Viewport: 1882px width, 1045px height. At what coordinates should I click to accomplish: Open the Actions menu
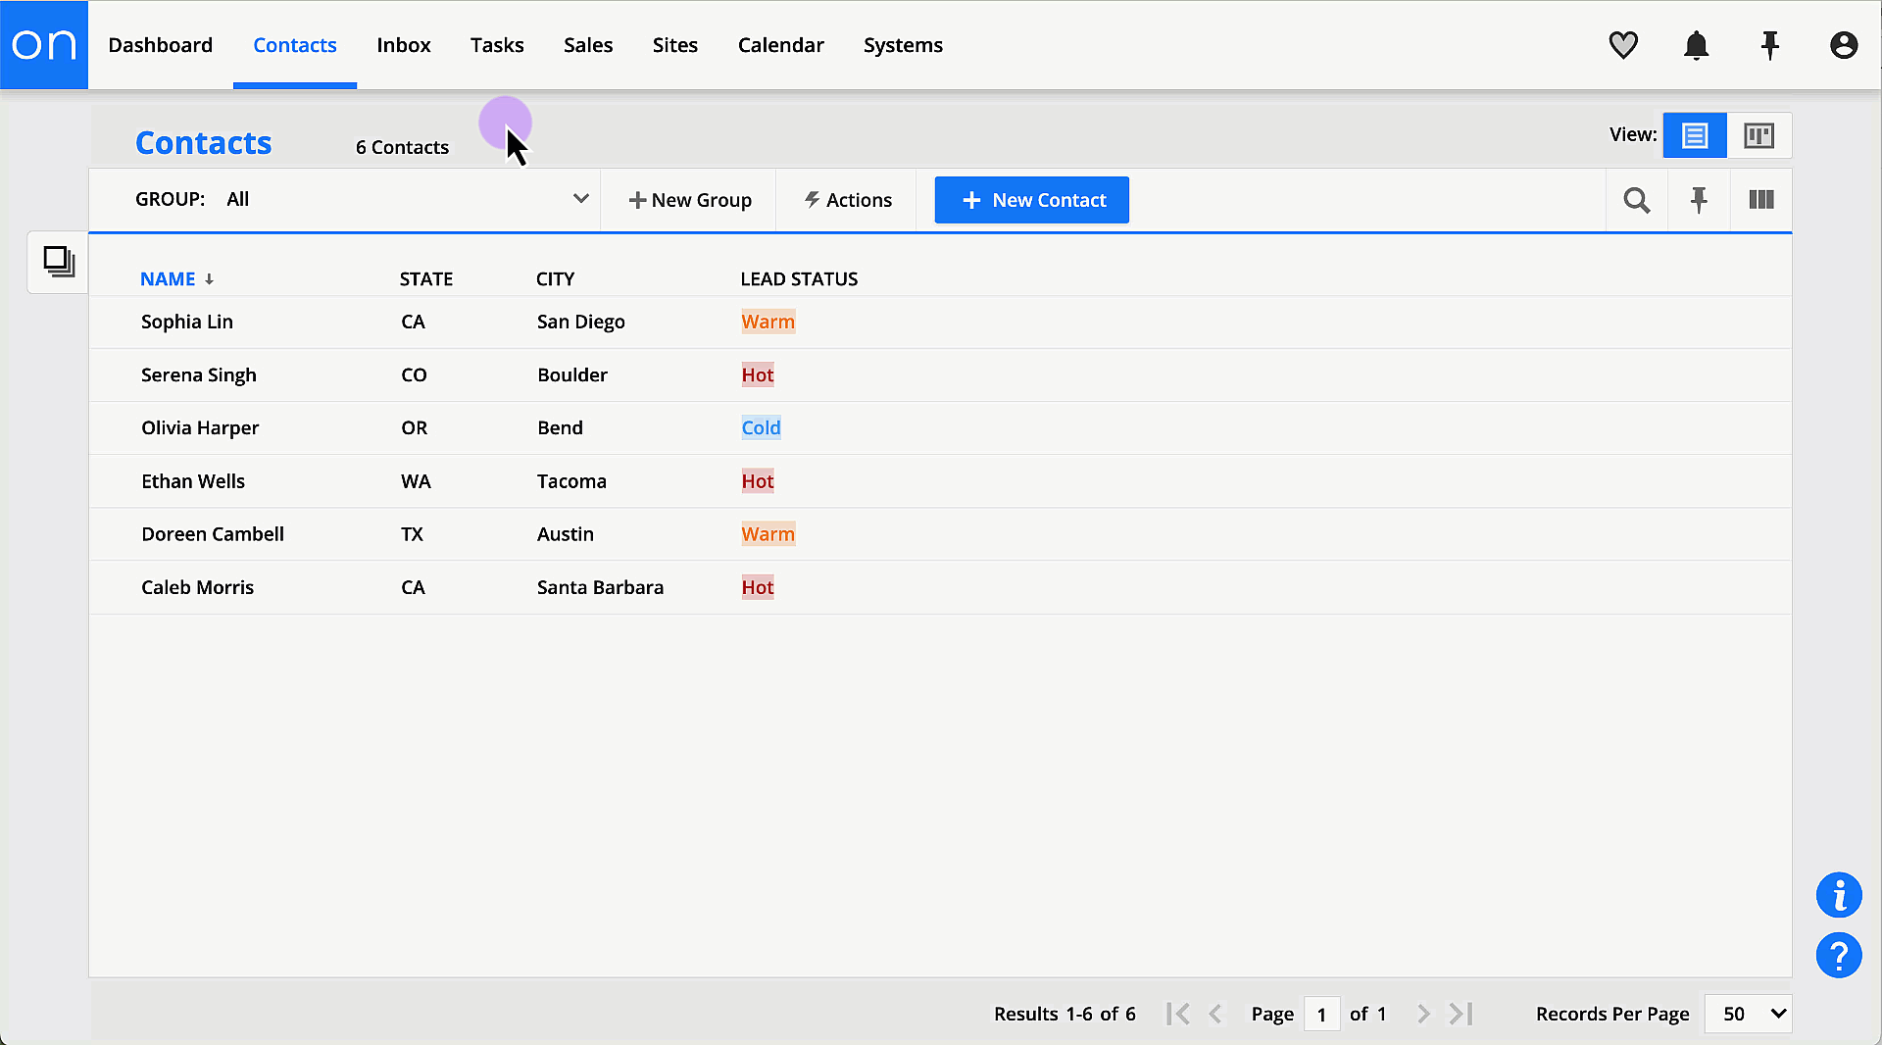point(848,200)
